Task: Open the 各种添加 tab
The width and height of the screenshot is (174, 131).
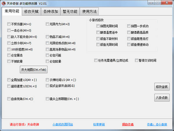Action: pyautogui.click(x=51, y=11)
